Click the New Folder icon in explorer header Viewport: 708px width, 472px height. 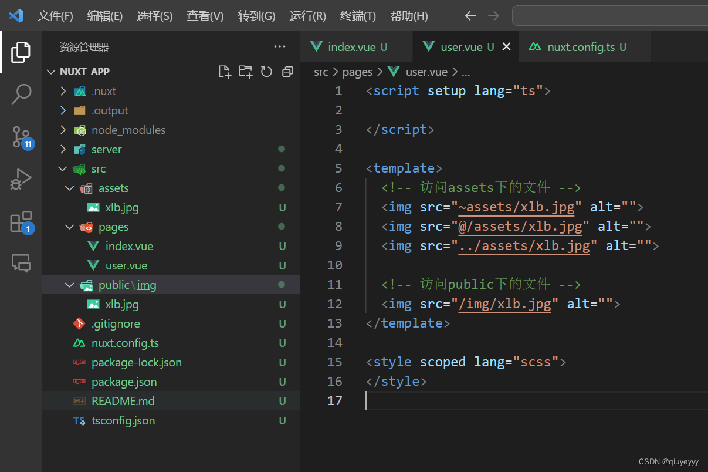[245, 72]
